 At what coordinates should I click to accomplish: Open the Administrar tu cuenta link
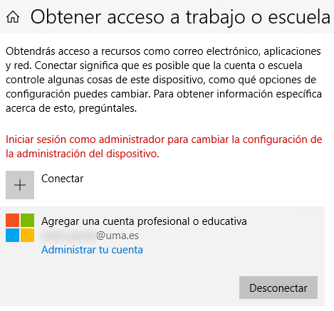coord(92,250)
